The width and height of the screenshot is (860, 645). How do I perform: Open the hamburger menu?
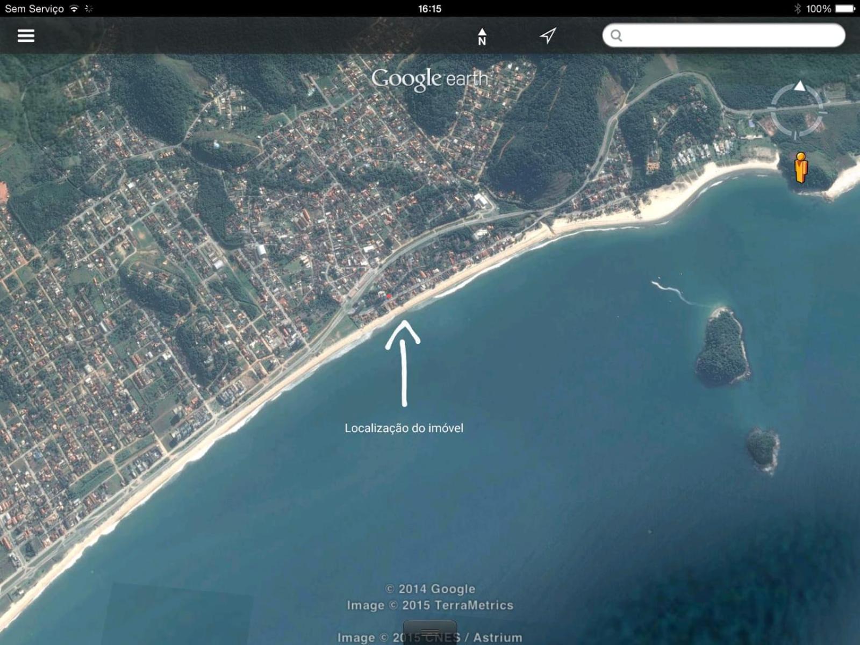(26, 35)
